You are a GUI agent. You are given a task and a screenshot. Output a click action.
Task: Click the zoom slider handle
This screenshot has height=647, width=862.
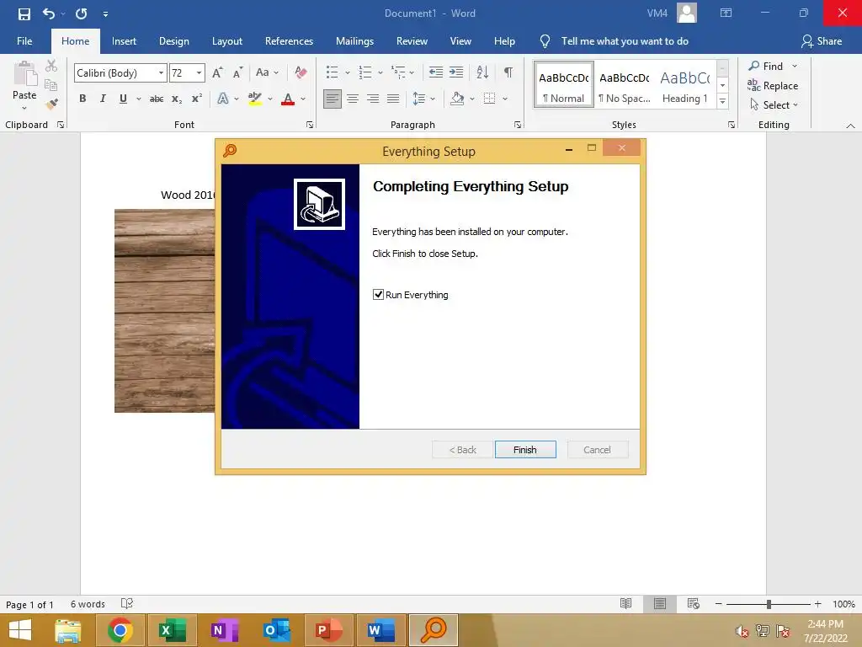(769, 604)
